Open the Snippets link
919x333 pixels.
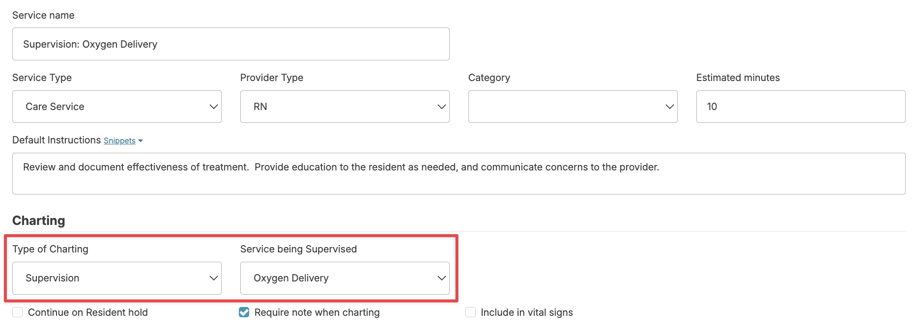119,141
